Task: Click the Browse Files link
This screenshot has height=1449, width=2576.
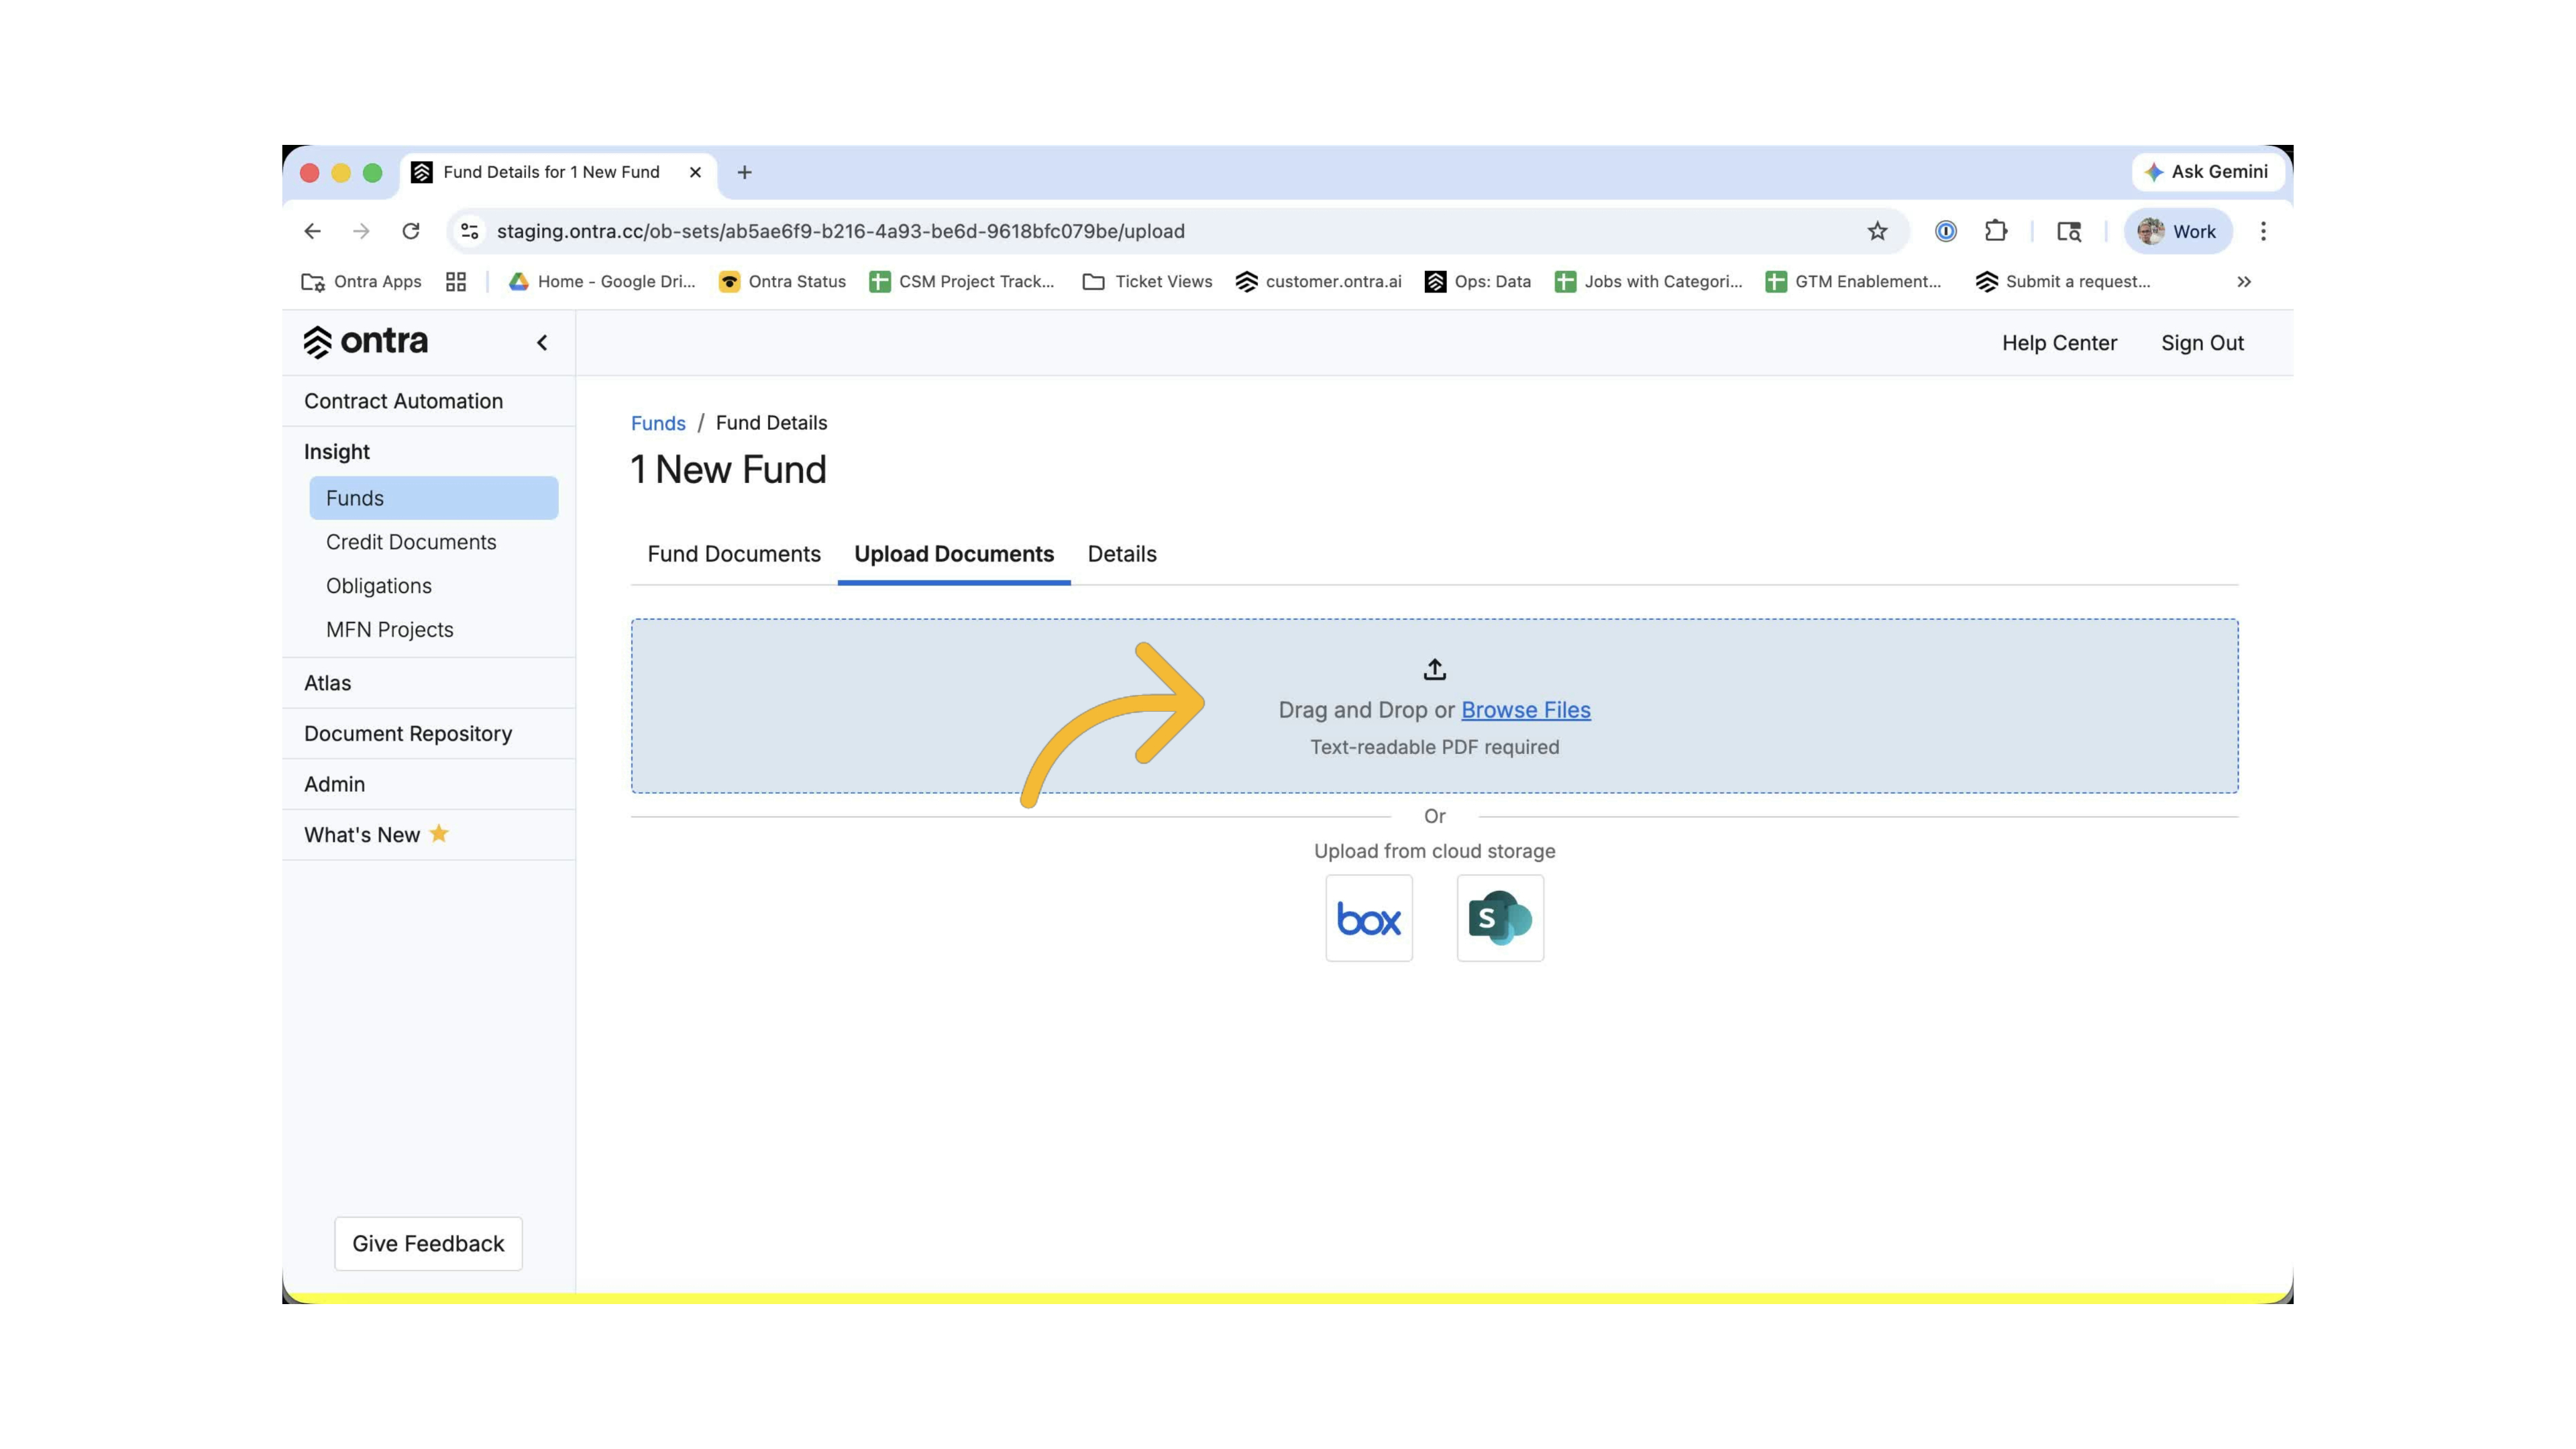Action: (x=1525, y=710)
